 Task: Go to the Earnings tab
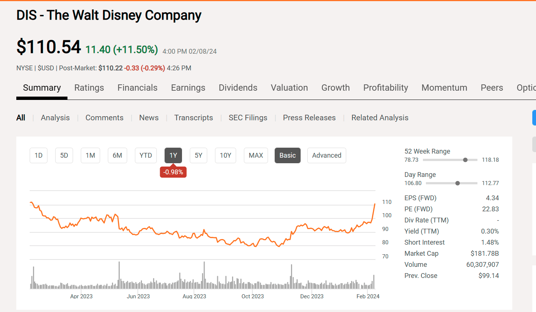pyautogui.click(x=188, y=88)
